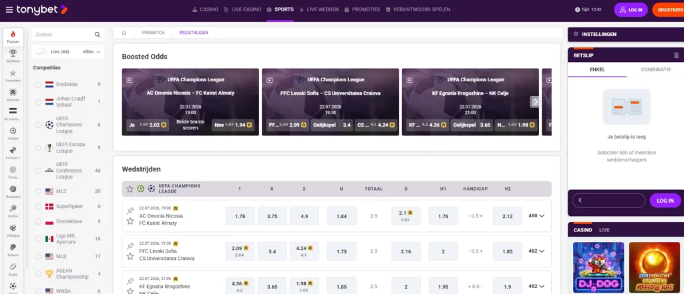Go to home via breadcrumb house icon
The image size is (684, 294).
(x=124, y=33)
